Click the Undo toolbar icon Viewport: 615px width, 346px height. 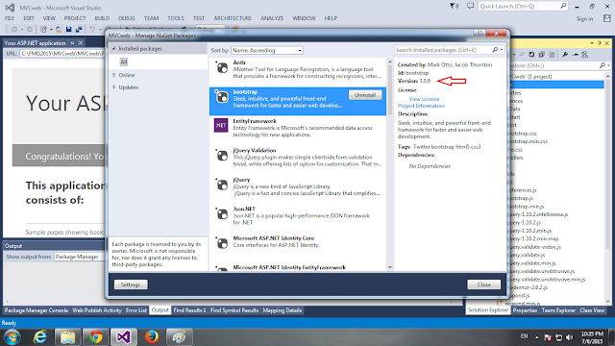pos(92,30)
